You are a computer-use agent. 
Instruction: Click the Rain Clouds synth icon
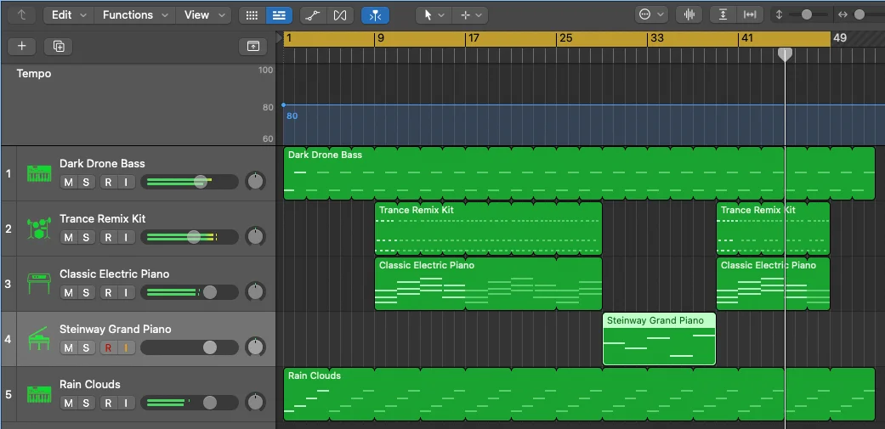(39, 395)
